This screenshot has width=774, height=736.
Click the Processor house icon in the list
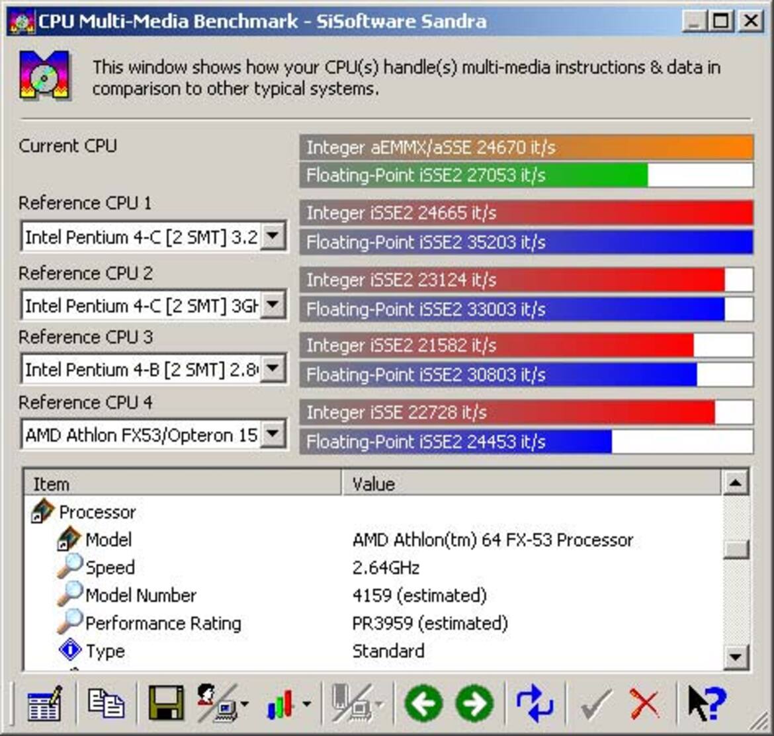(42, 511)
